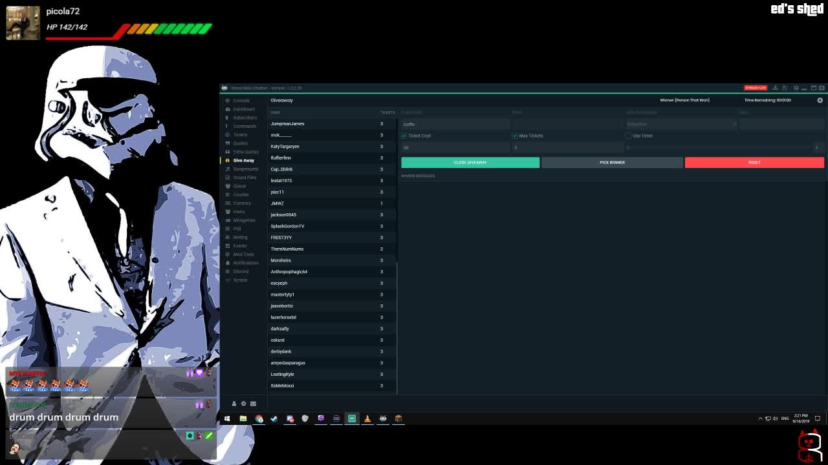828x465 pixels.
Task: Select user LootingKyle in the list
Action: [x=332, y=374]
